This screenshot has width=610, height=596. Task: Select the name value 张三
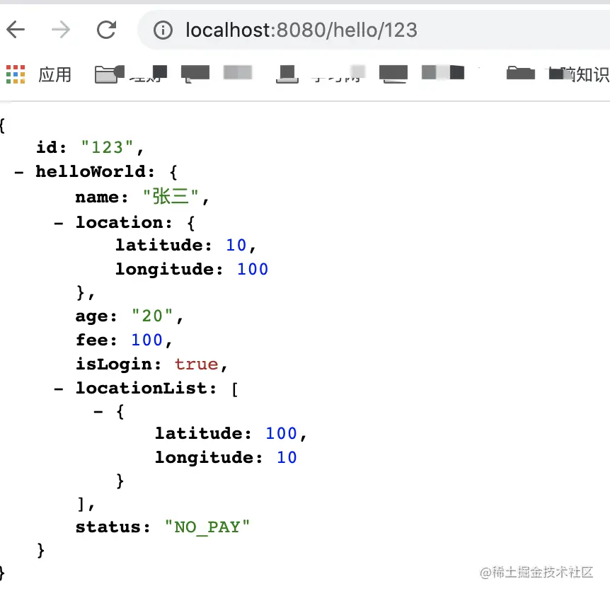pyautogui.click(x=171, y=197)
